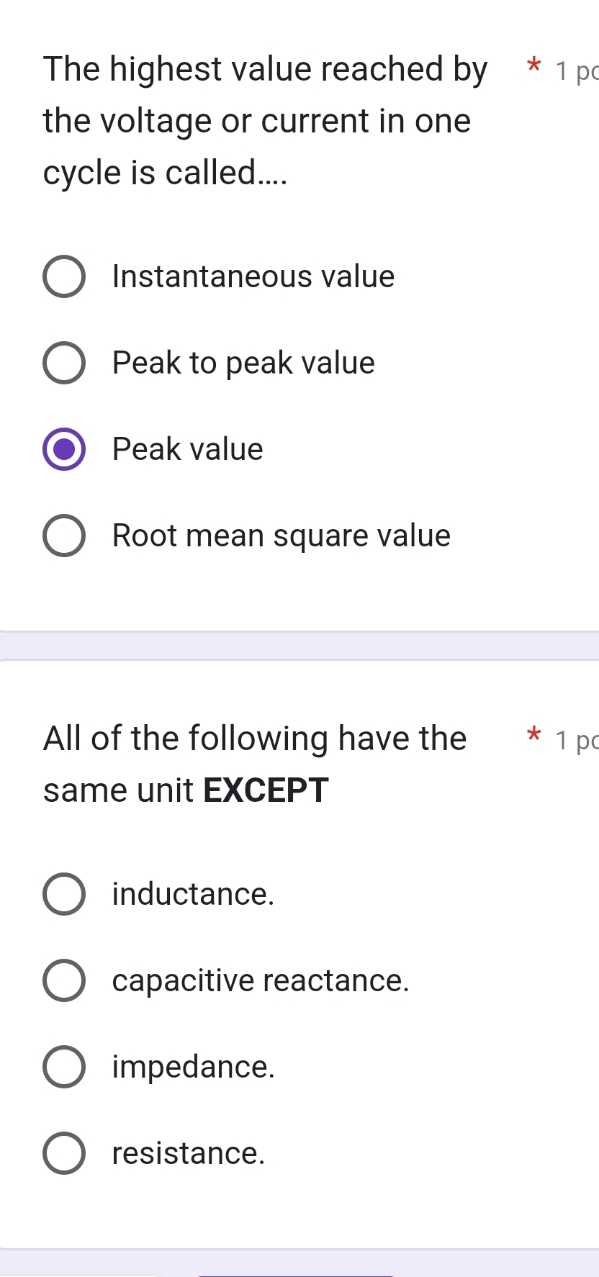Click the "Peak to peak value" label text
The width and height of the screenshot is (599, 1277).
(x=243, y=363)
